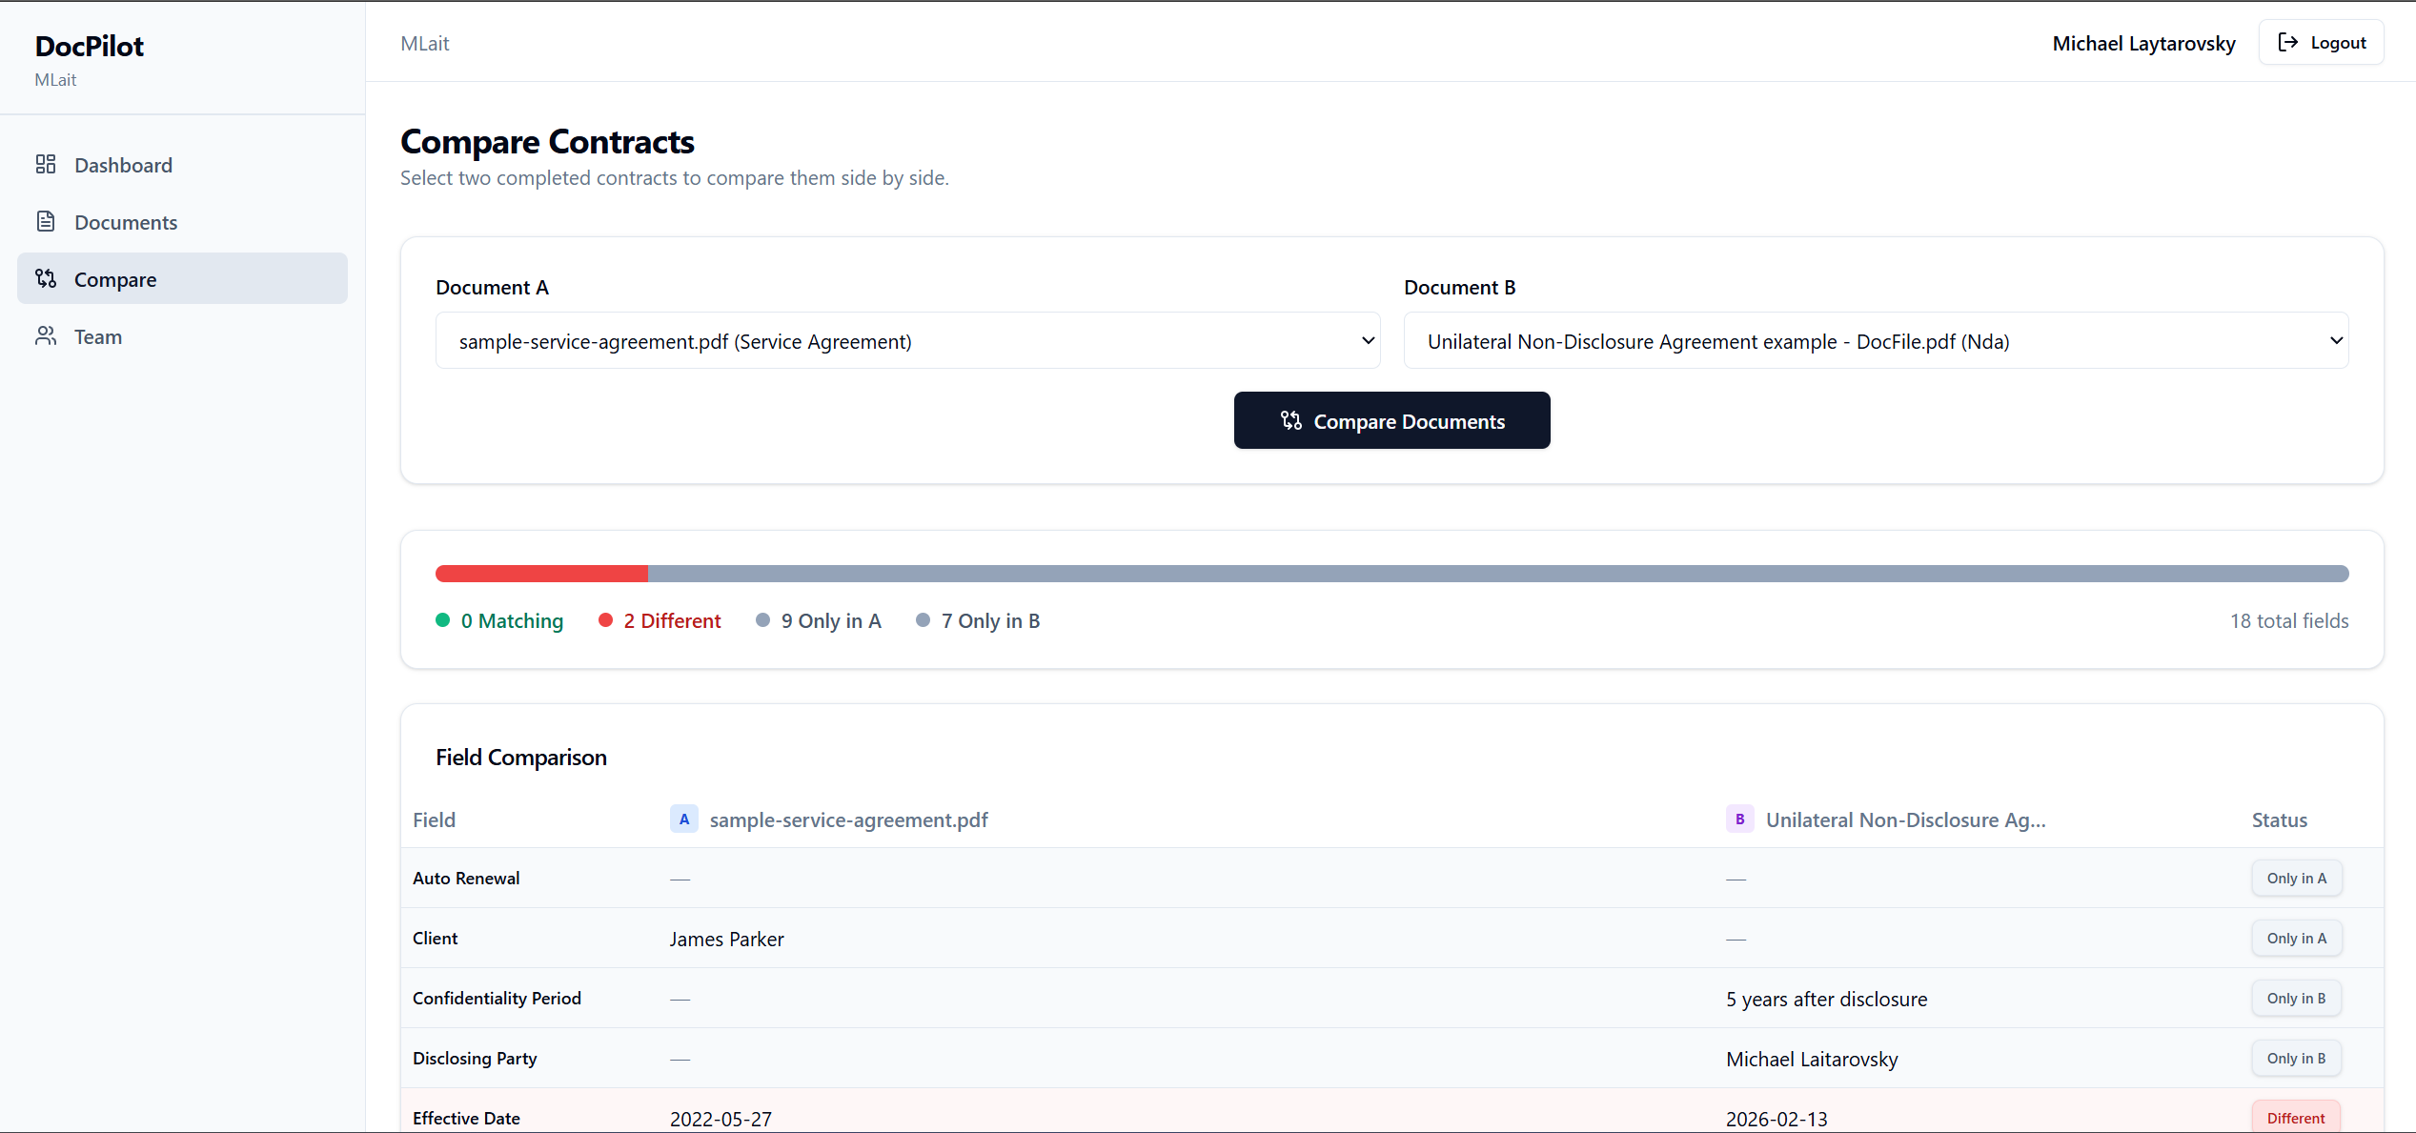Click the 'Field Comparison' heading
Image resolution: width=2416 pixels, height=1133 pixels.
[x=521, y=758]
